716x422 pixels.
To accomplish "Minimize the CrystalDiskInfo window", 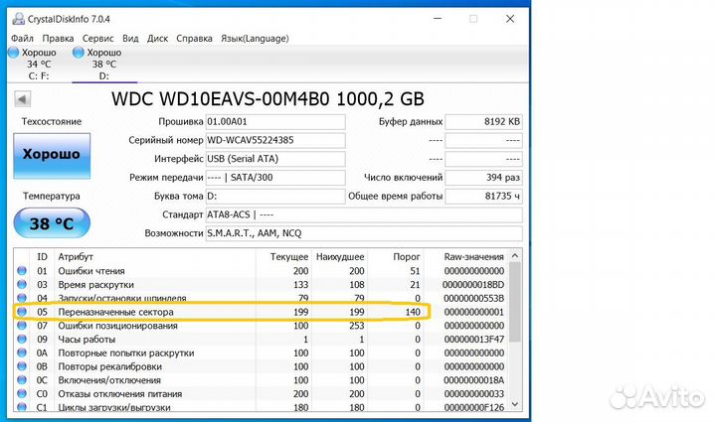I will coord(438,19).
